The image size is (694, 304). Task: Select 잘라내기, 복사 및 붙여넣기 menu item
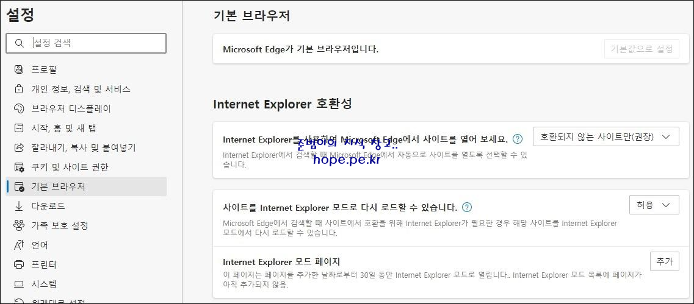86,147
